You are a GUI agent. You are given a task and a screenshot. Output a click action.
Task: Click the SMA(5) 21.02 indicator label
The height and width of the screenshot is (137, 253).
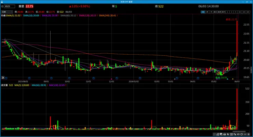click(x=13, y=15)
